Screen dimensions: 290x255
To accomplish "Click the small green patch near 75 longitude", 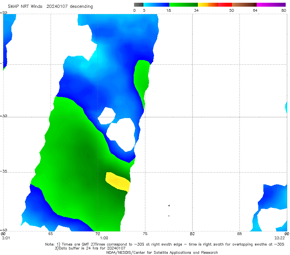I will tap(141, 78).
